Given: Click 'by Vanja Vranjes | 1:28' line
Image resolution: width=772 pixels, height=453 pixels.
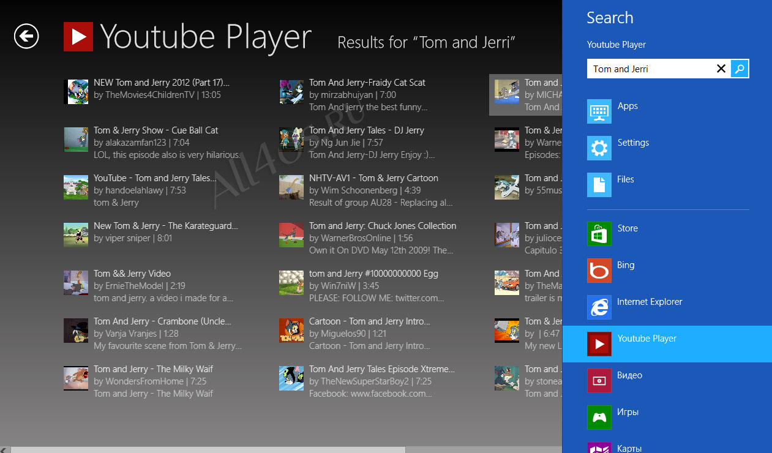Looking at the screenshot, I should point(136,334).
